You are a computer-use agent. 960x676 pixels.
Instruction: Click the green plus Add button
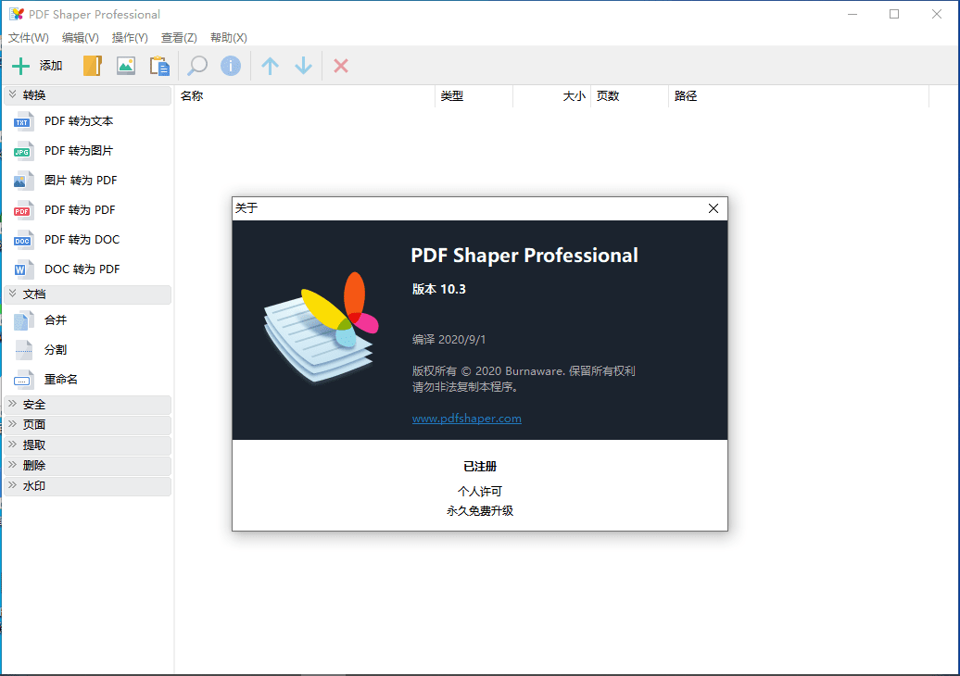pyautogui.click(x=37, y=66)
